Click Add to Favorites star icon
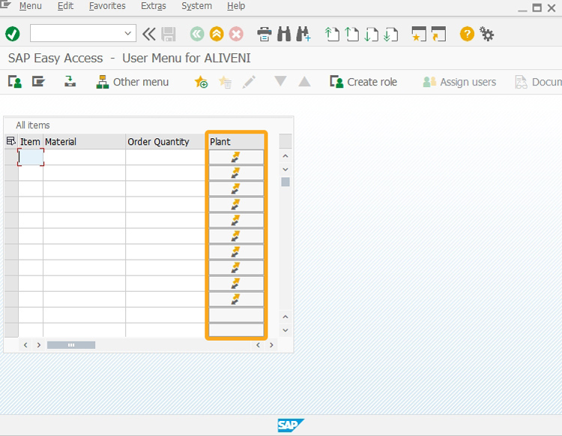Screen dimensions: 562x436 [201, 82]
